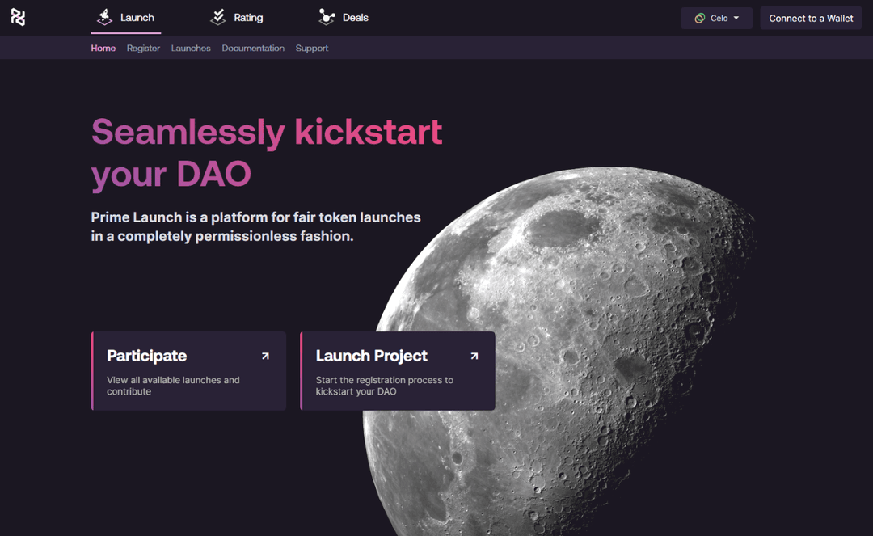Switch to the Rating tab label

[x=248, y=17]
